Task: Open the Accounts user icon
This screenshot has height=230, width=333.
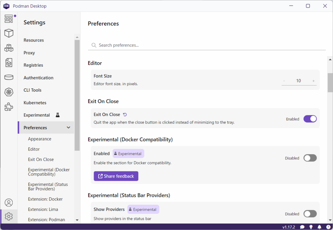Action: click(9, 203)
